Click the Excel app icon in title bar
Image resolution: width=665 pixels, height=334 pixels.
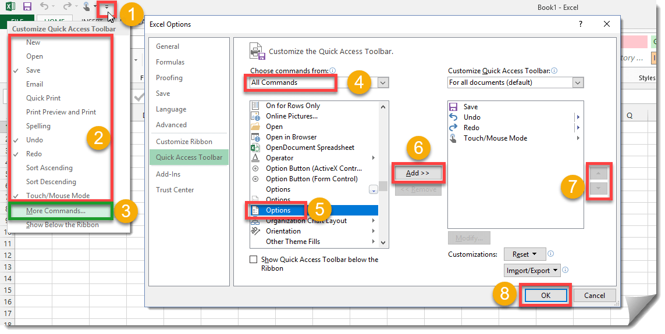tap(10, 6)
